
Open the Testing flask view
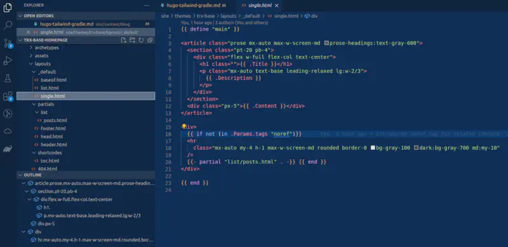coord(8,78)
